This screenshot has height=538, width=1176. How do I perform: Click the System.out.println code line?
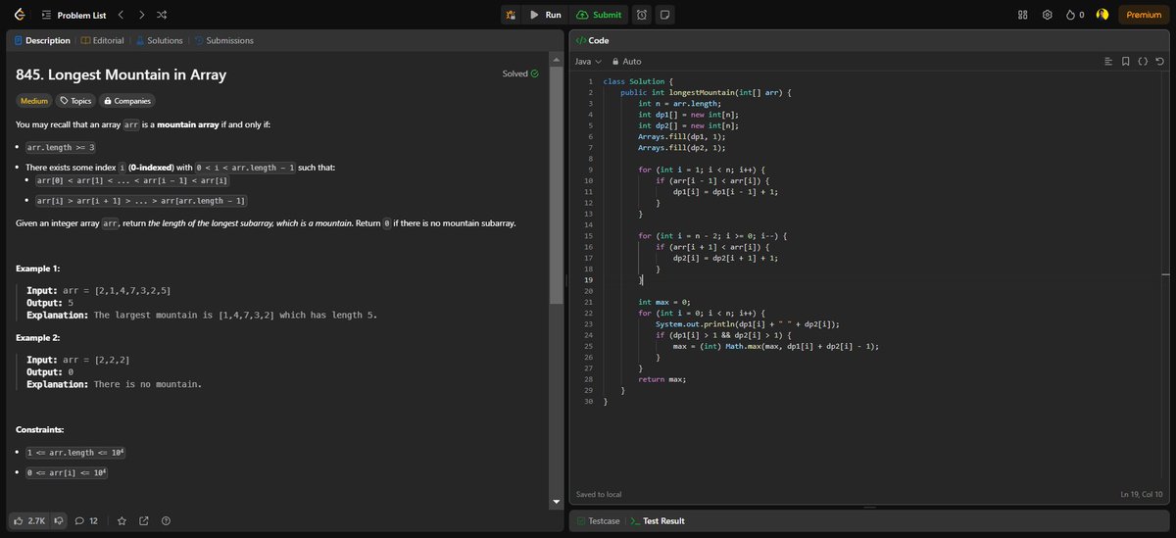[x=747, y=324]
